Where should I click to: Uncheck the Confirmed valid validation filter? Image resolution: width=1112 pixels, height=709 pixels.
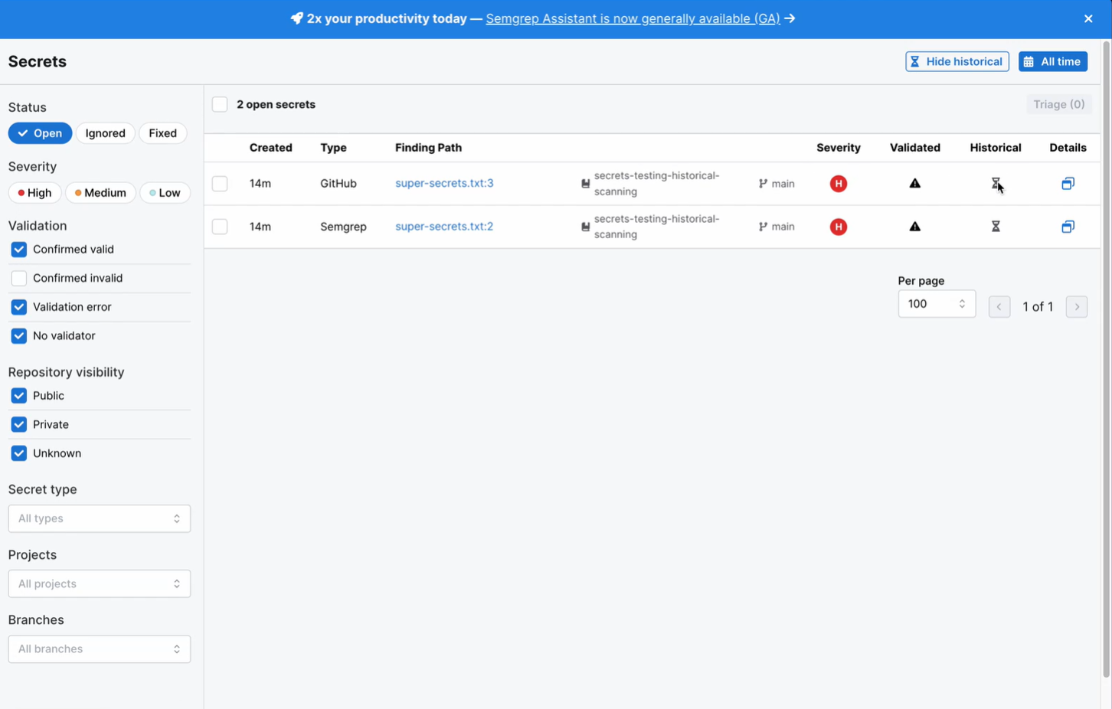point(18,249)
